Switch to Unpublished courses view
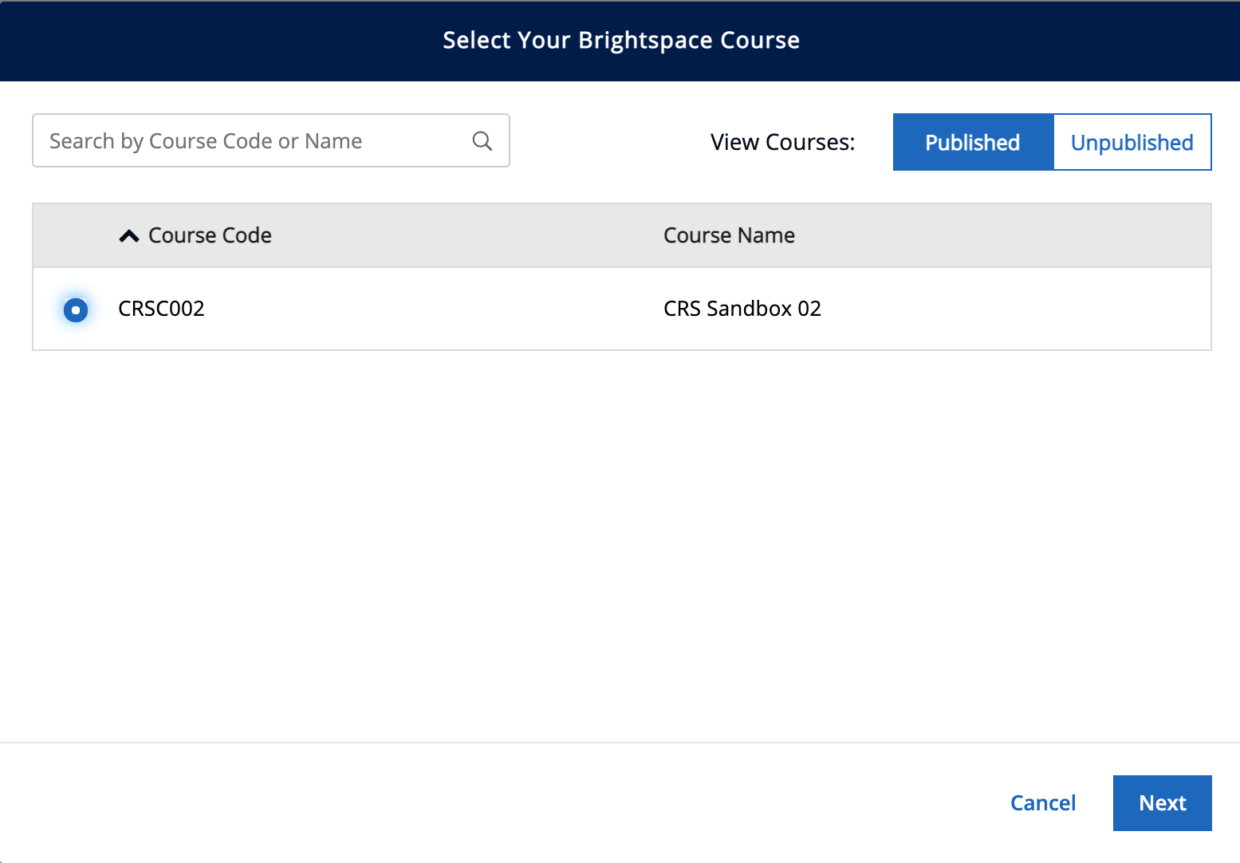 [1132, 142]
